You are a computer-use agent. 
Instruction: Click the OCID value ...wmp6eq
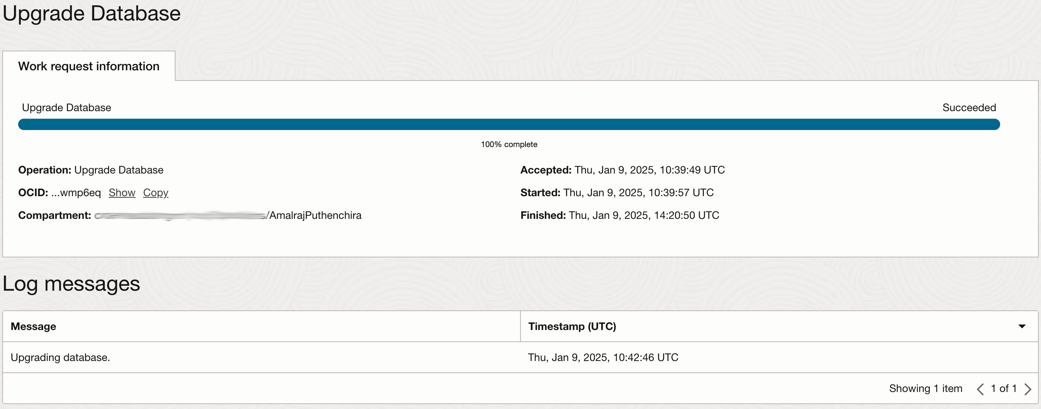(76, 192)
